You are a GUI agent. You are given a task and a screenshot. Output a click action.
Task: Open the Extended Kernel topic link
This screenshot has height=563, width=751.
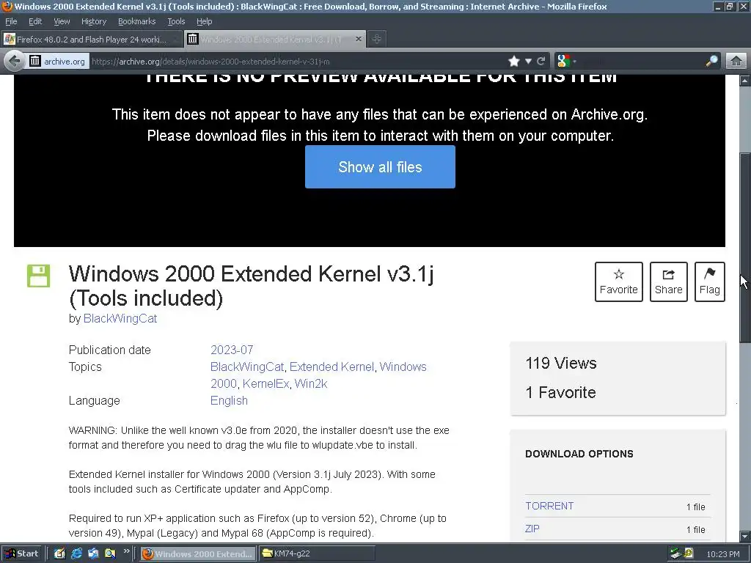[x=331, y=367]
